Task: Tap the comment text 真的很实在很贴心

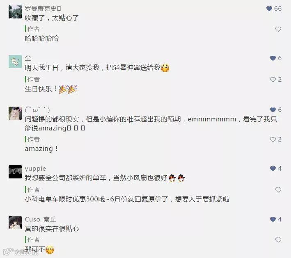Action: click(52, 229)
